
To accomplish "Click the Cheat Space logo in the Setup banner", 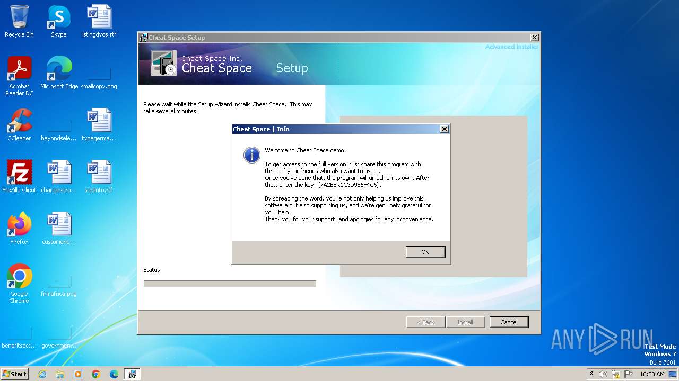I will [164, 63].
